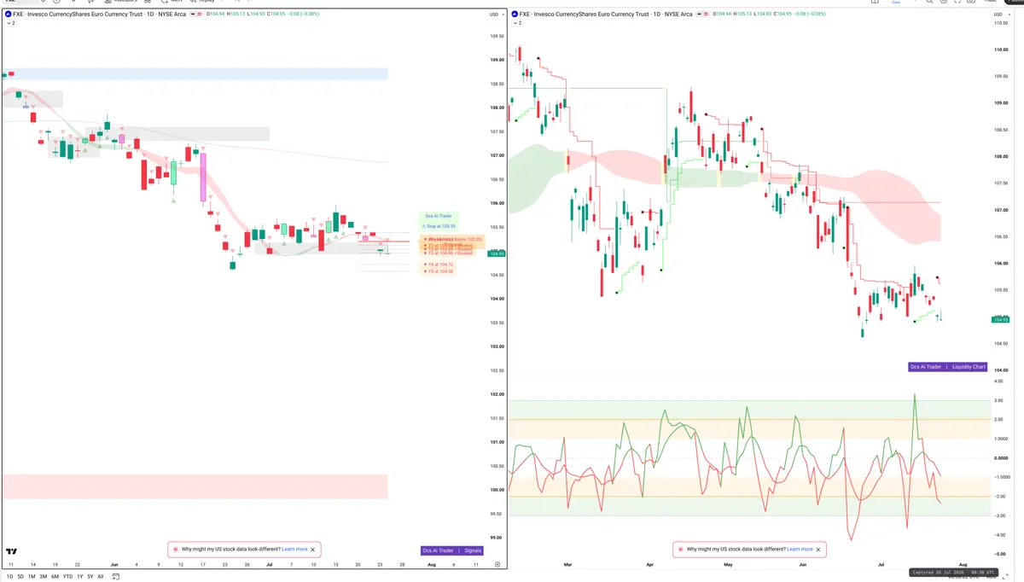Follow the Learn more link in right chart
The height and width of the screenshot is (582, 1024).
point(800,550)
